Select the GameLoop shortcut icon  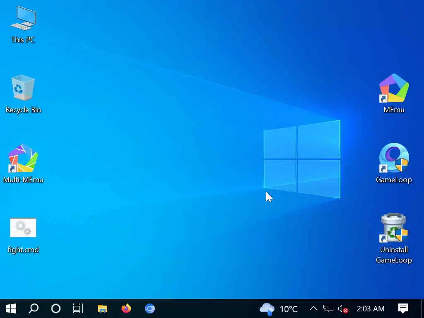click(x=394, y=158)
